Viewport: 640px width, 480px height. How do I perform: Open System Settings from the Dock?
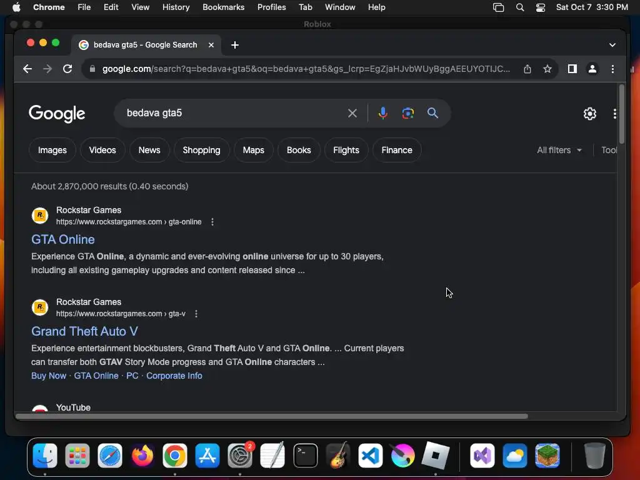[x=240, y=456]
